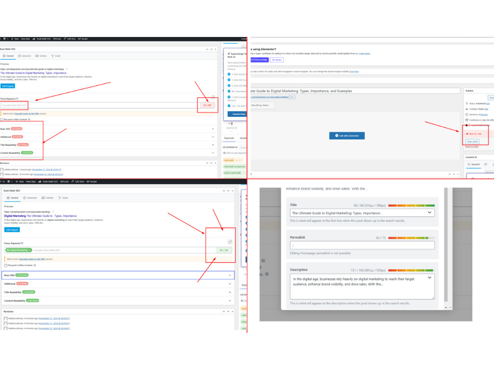Screen dimensions: 494x370
Task: Expand Additional row in lower-left screenshot
Action: tap(118, 284)
